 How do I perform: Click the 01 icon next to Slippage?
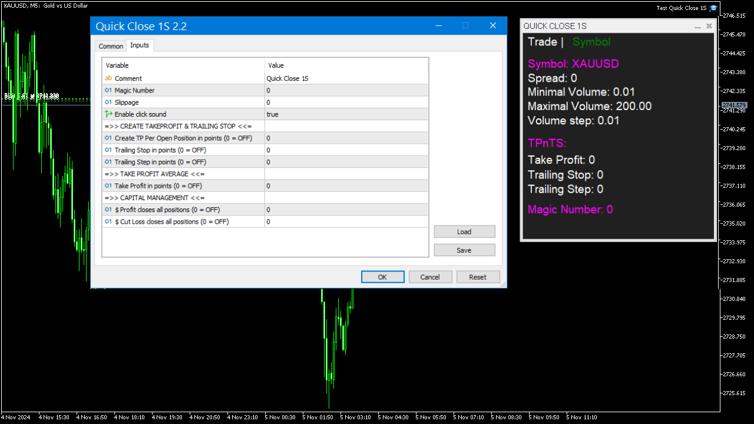pos(108,102)
